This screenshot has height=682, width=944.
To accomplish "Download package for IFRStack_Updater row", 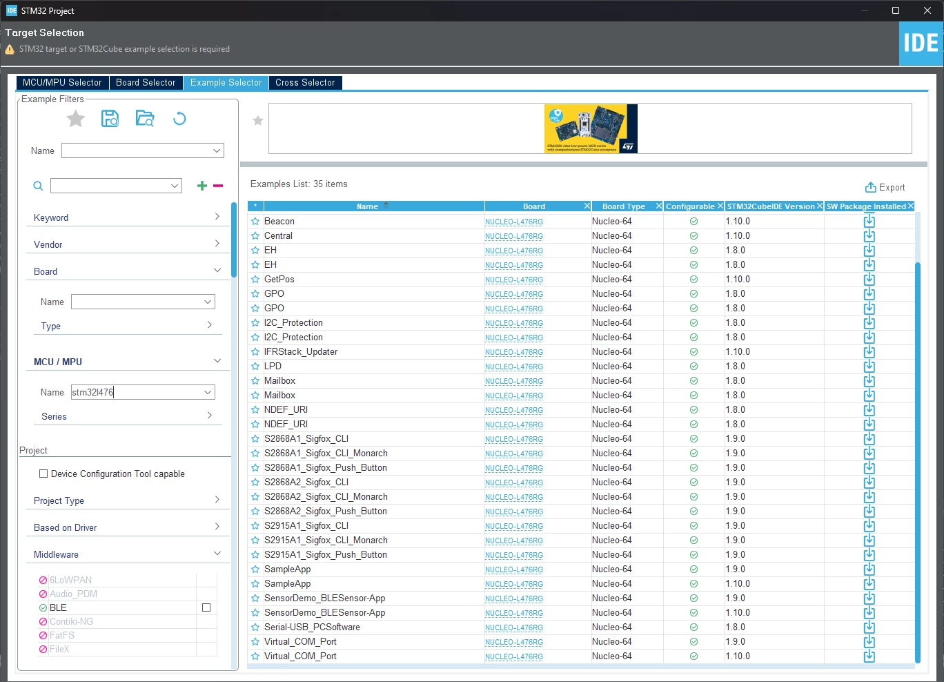I will click(869, 352).
